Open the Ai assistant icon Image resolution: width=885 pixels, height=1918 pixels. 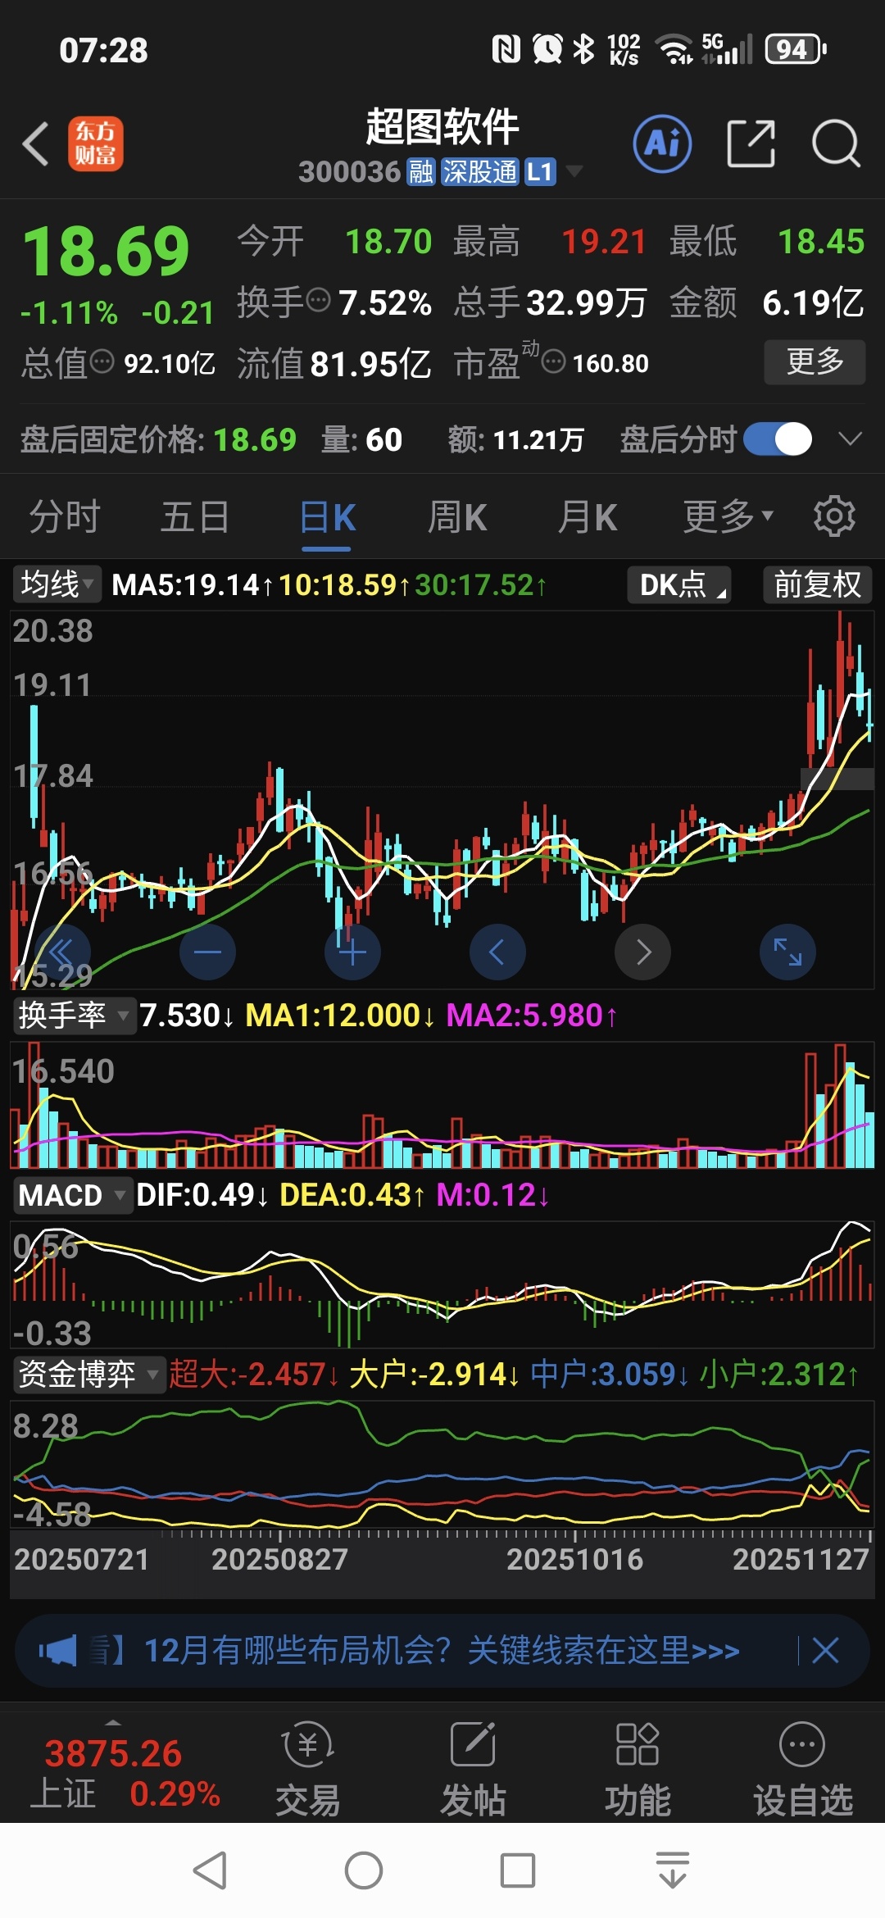point(662,143)
